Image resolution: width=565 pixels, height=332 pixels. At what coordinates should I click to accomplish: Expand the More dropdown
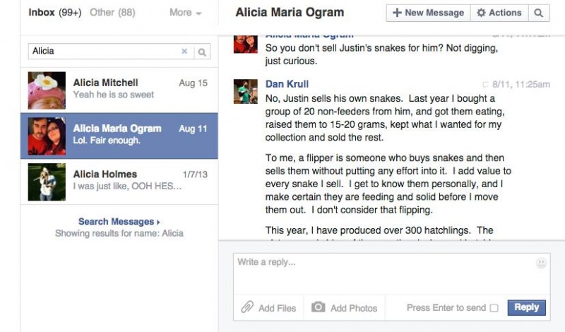[x=185, y=13]
